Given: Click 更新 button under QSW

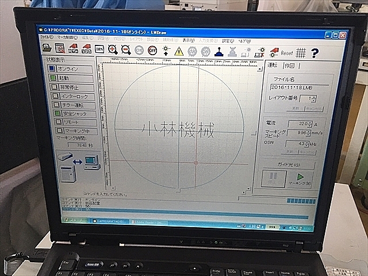Looking at the screenshot, I should (x=290, y=152).
